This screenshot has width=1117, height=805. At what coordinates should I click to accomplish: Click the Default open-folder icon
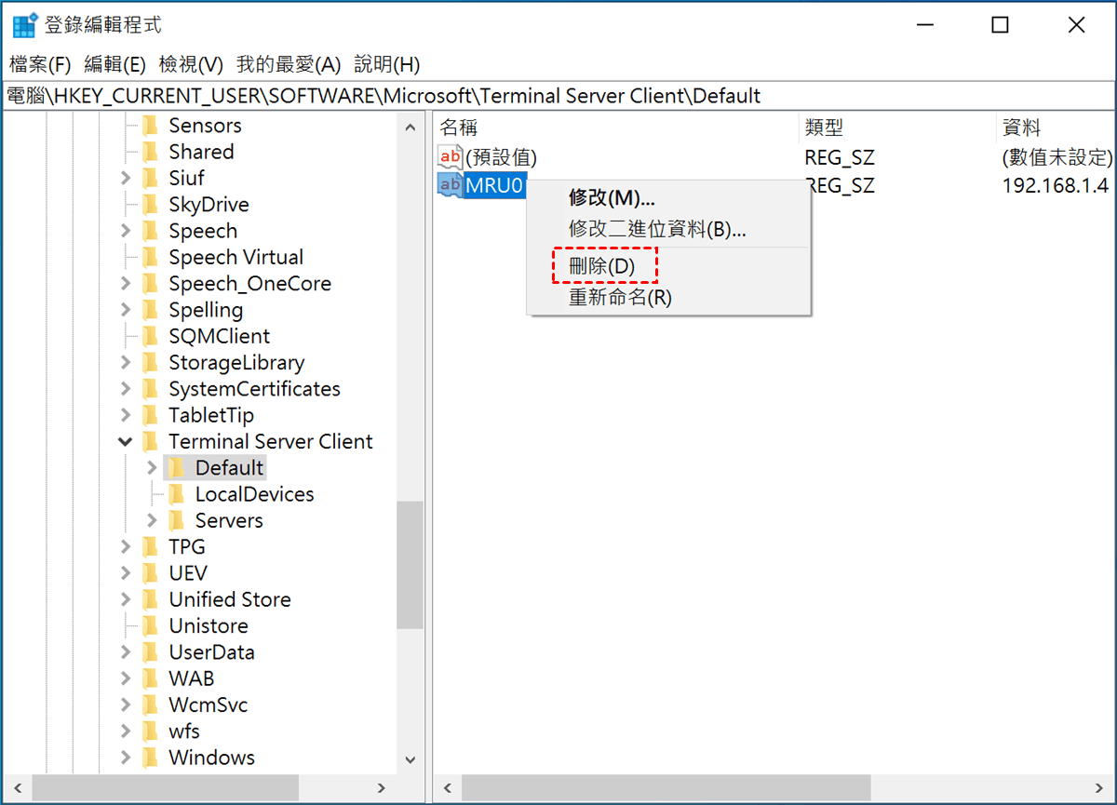[177, 468]
